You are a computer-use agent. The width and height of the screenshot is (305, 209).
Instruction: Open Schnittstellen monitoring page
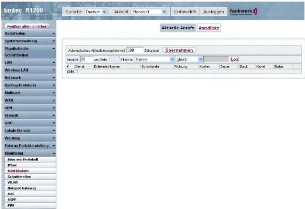tap(30, 177)
